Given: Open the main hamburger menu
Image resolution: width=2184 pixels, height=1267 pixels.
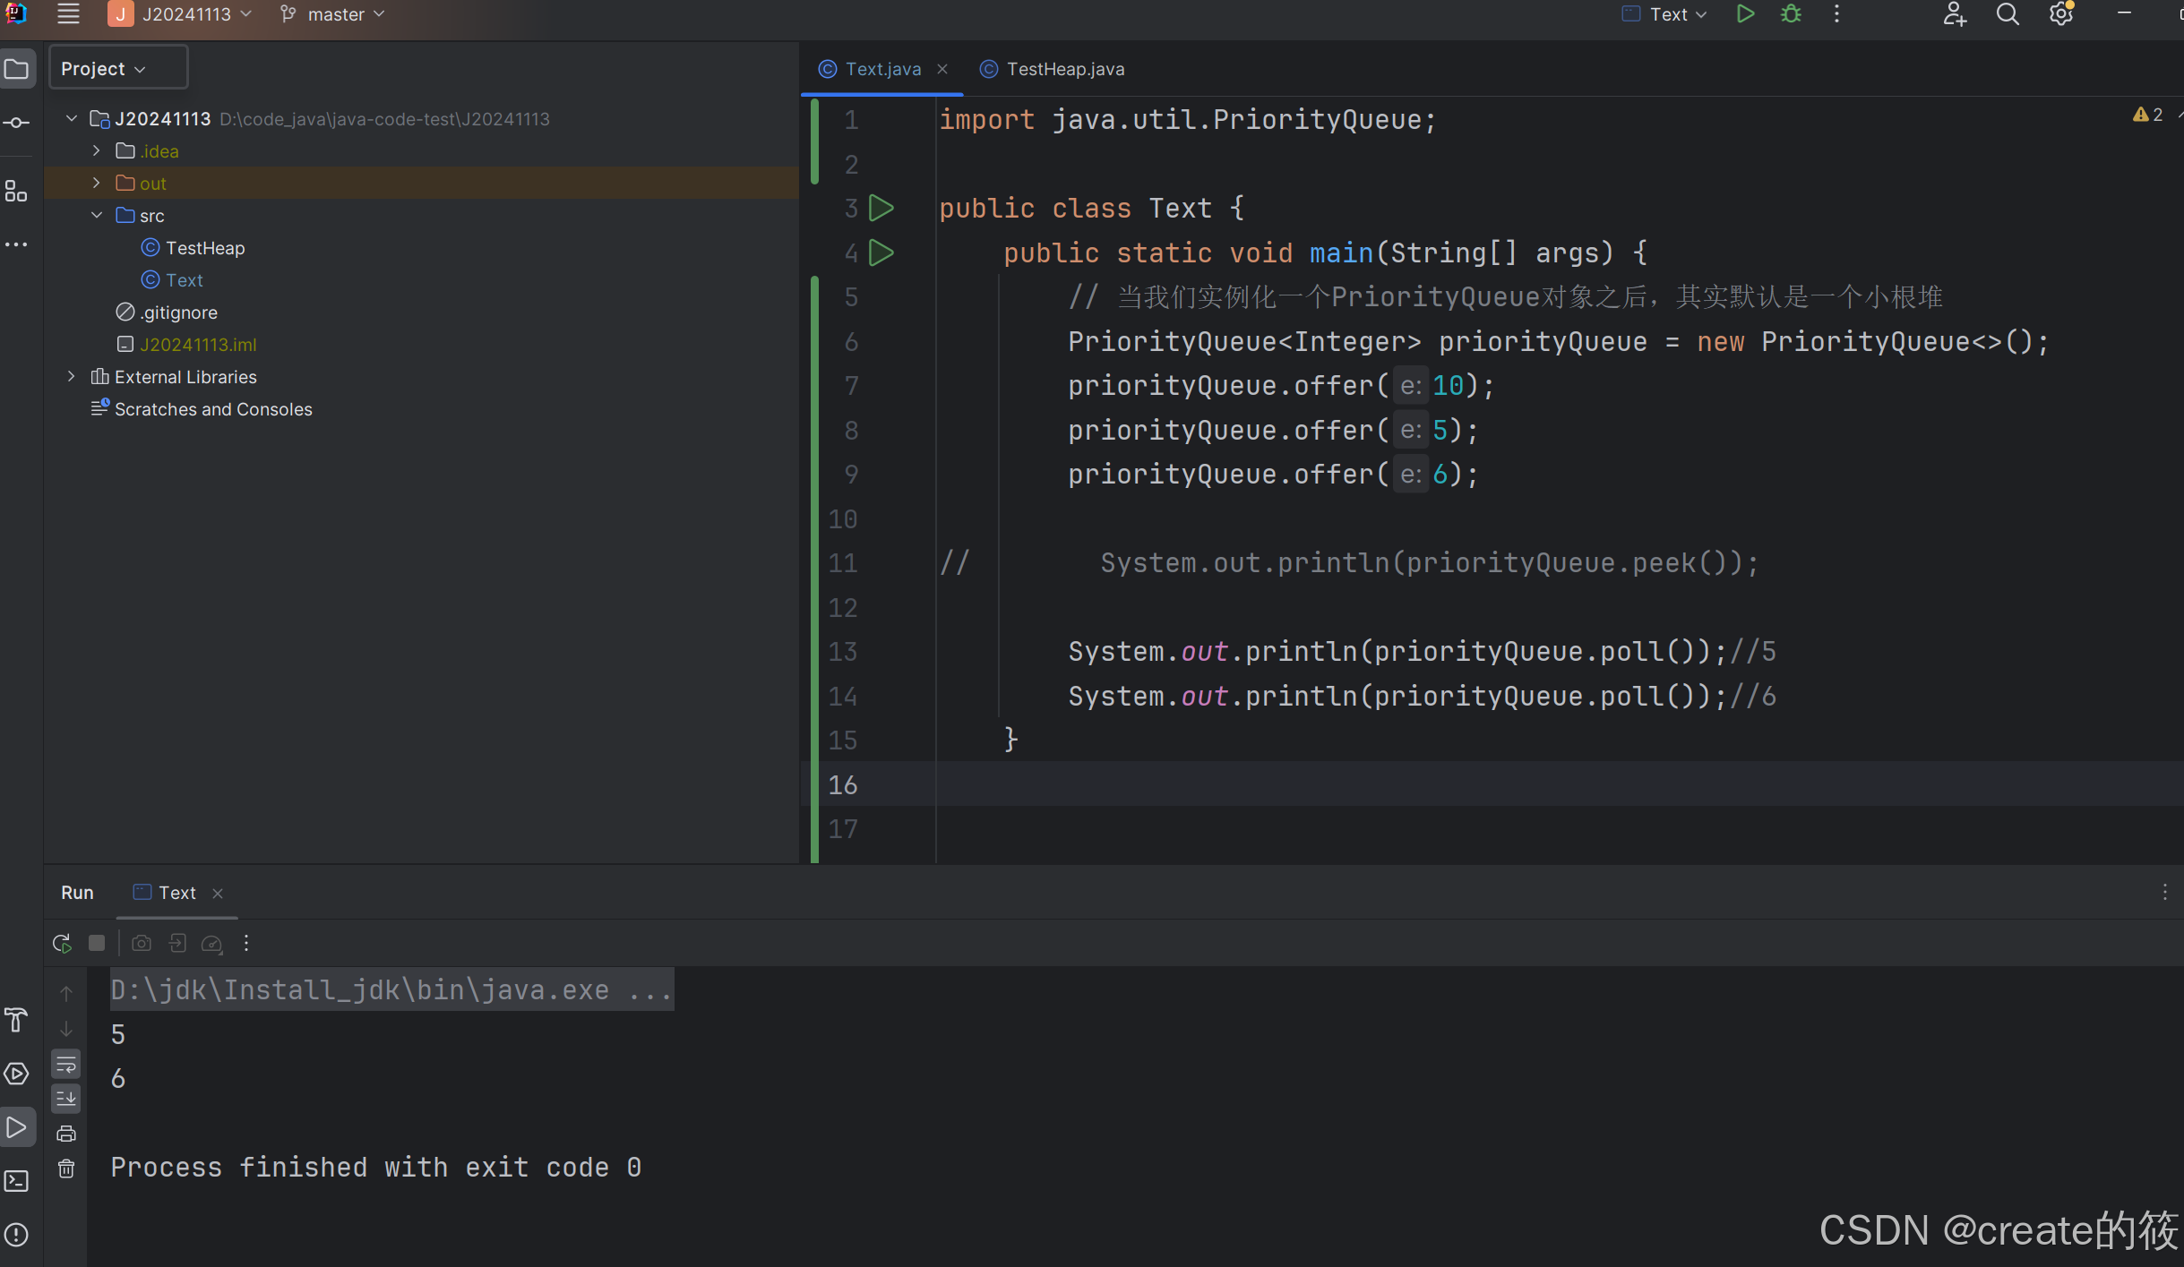Looking at the screenshot, I should (x=68, y=14).
